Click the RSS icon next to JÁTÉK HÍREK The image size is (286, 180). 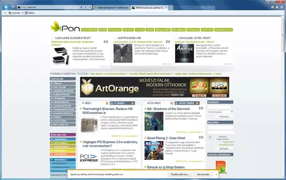click(x=172, y=103)
